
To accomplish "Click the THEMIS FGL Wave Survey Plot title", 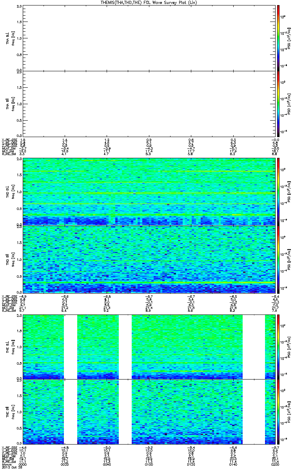I will point(149,2).
